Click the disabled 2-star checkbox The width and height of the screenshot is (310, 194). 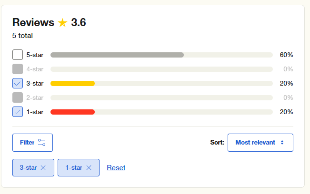tap(18, 97)
